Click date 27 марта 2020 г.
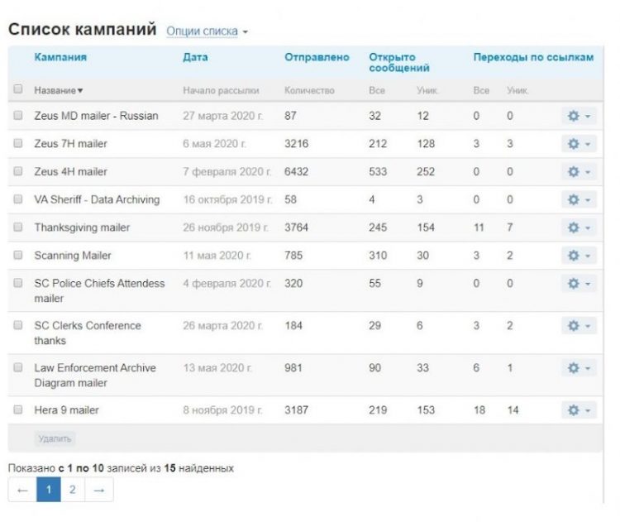The height and width of the screenshot is (522, 620). pyautogui.click(x=222, y=116)
